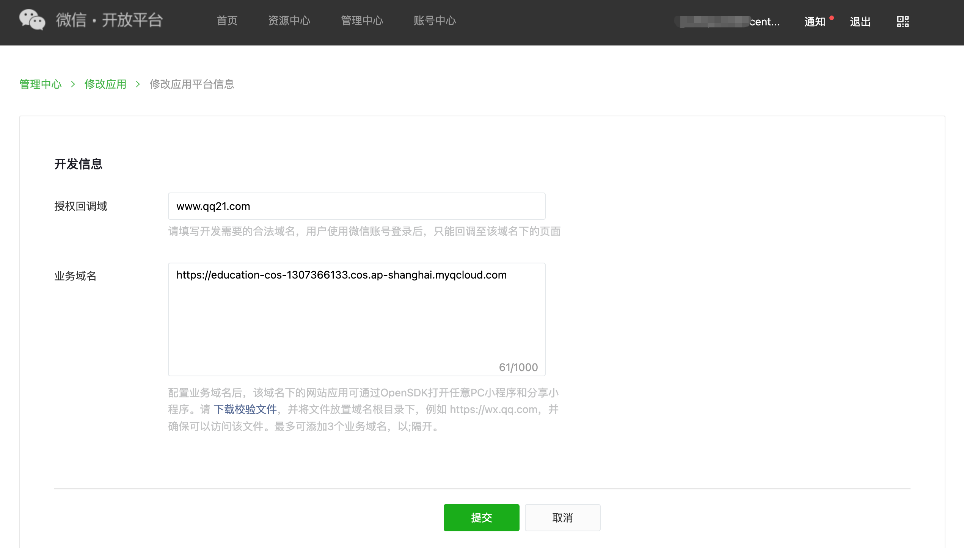
Task: Focus the 授权回调域 input field
Action: tap(356, 207)
